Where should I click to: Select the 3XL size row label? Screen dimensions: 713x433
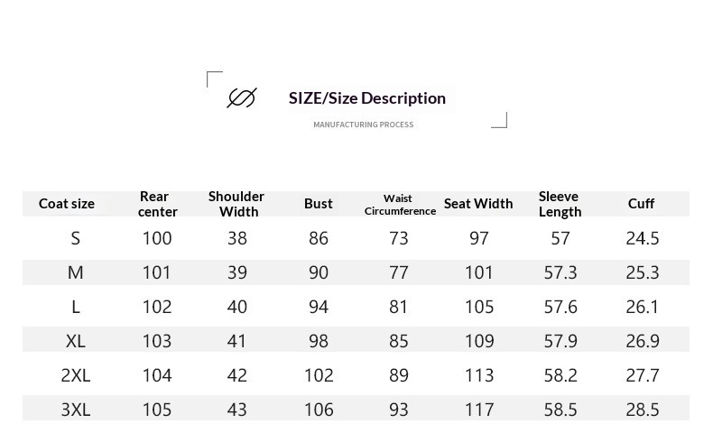pyautogui.click(x=76, y=410)
